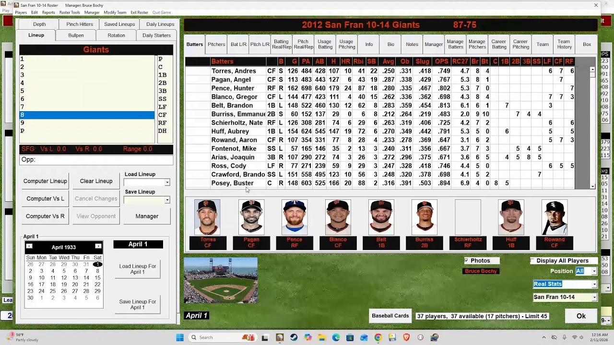Open the Depth tab
Image resolution: width=614 pixels, height=345 pixels.
39,24
